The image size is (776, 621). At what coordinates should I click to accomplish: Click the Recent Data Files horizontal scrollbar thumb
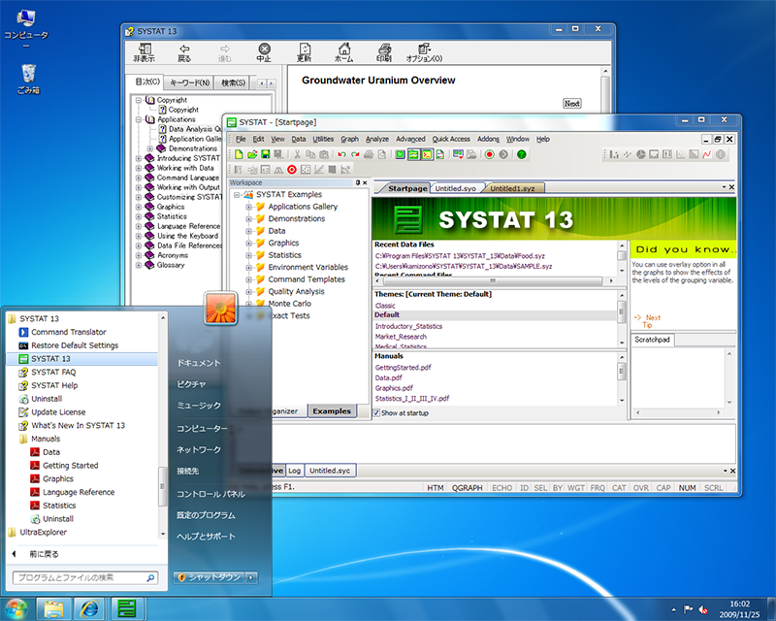click(492, 280)
